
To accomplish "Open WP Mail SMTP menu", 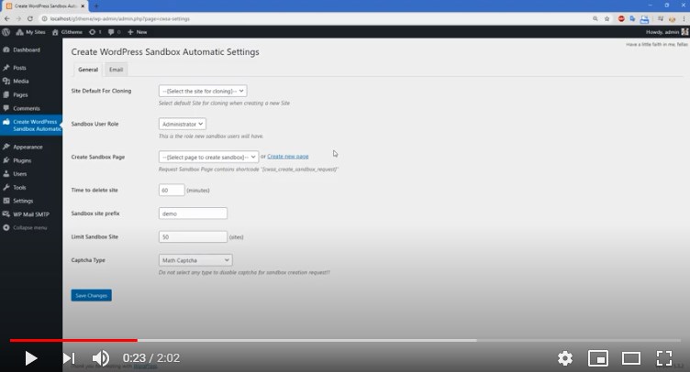I will [31, 214].
